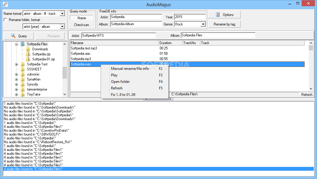Screen dimensions: 317x179
Task: Click the Downloads folder icon
Action: 28,49
